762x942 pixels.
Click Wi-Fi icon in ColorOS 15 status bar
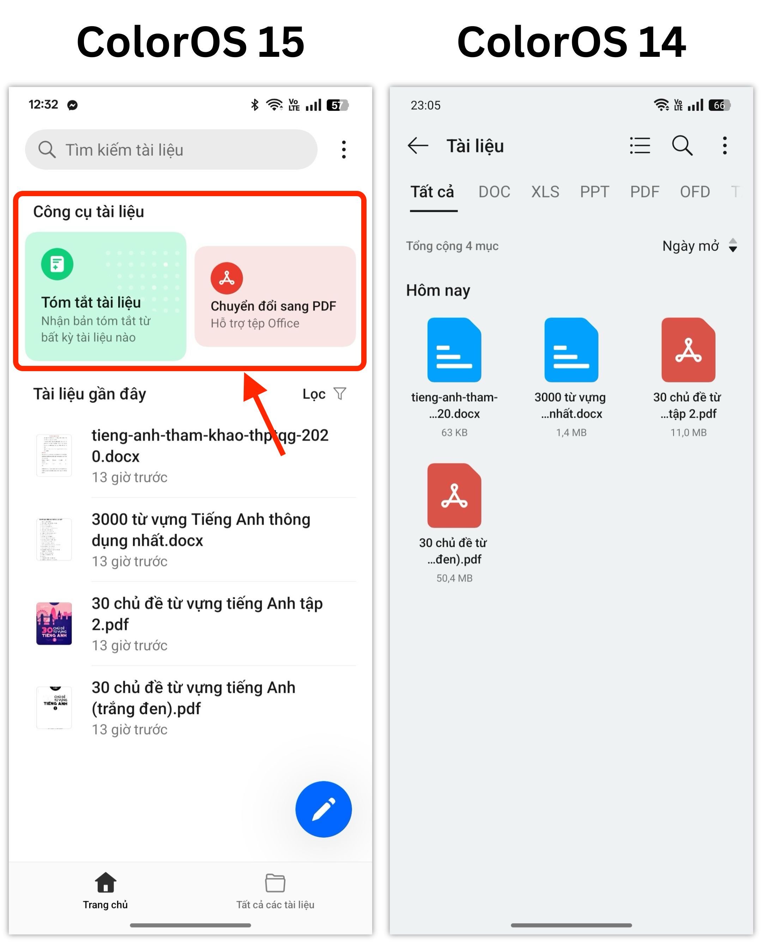(275, 105)
